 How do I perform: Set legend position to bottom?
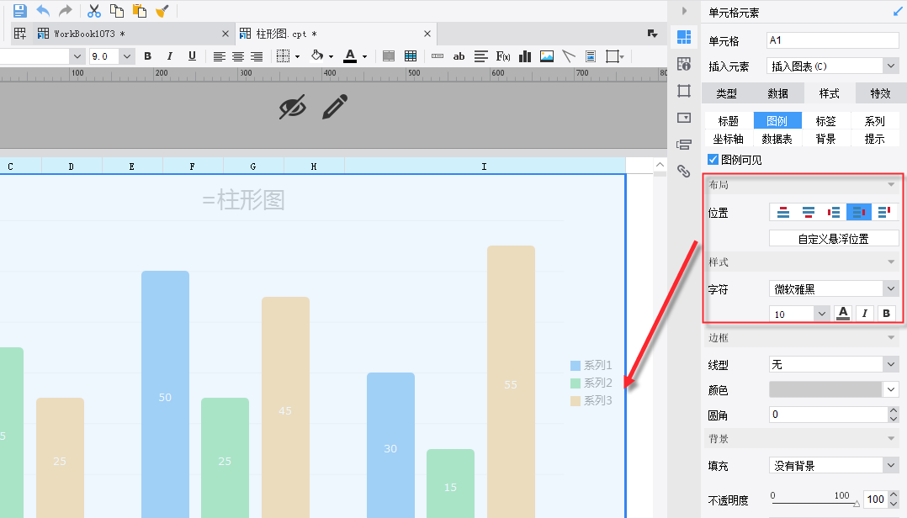coord(808,212)
